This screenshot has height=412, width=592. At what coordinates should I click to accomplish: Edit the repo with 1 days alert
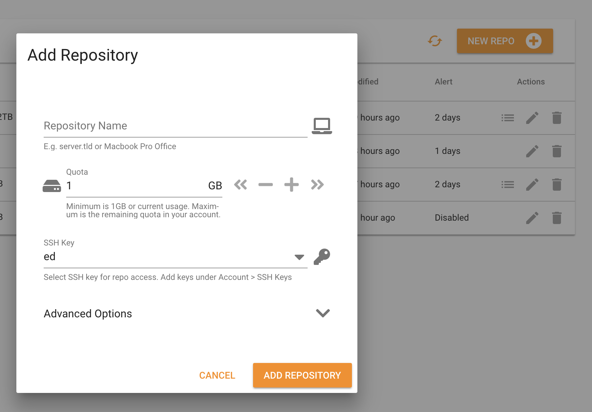[532, 151]
